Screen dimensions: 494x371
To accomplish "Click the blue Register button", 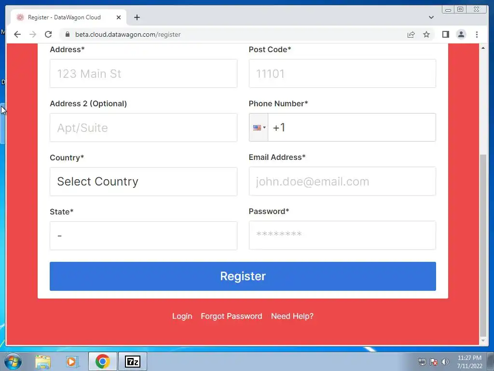I will point(243,276).
